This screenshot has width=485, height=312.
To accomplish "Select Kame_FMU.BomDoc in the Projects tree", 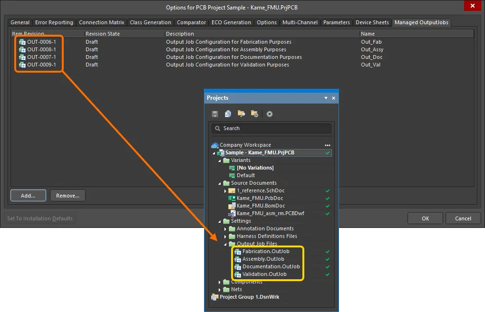I will click(261, 206).
